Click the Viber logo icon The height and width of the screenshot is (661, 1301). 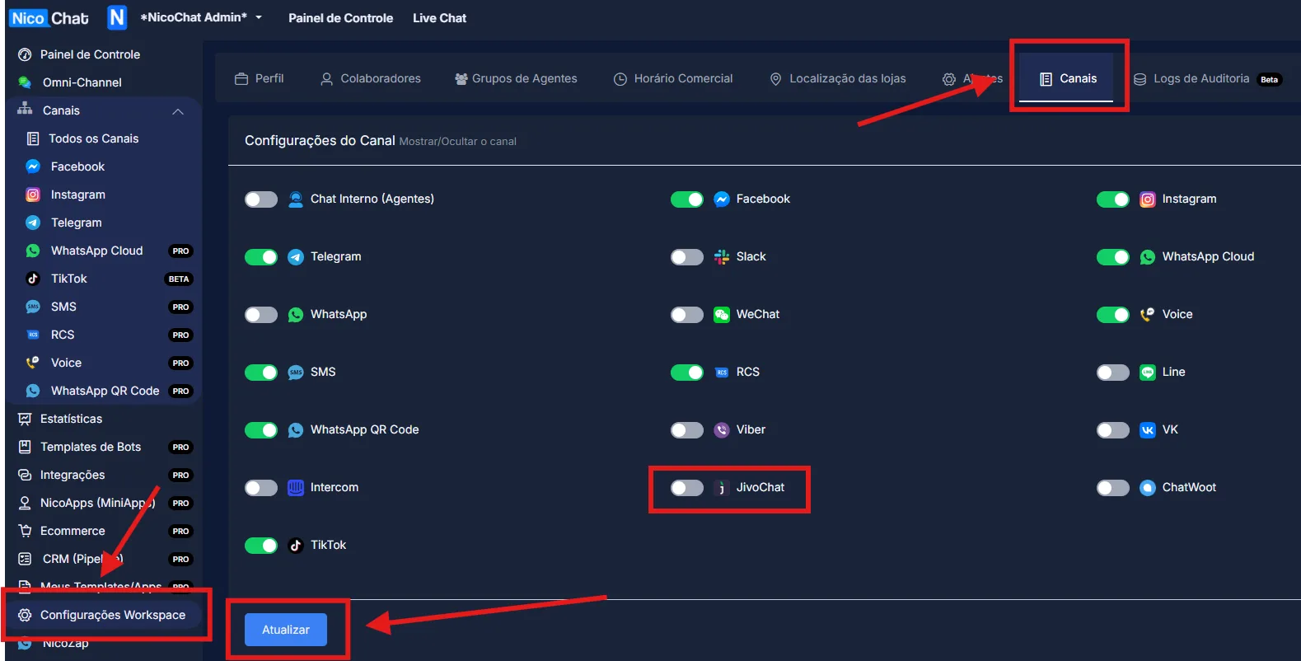click(x=722, y=430)
